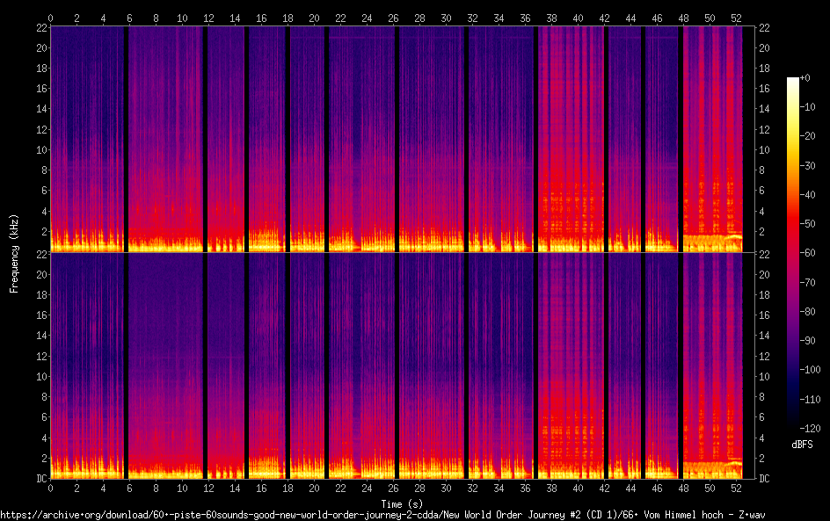Screen dimensions: 830x521
Task: Click the "-80" color scale label
Action: (808, 312)
